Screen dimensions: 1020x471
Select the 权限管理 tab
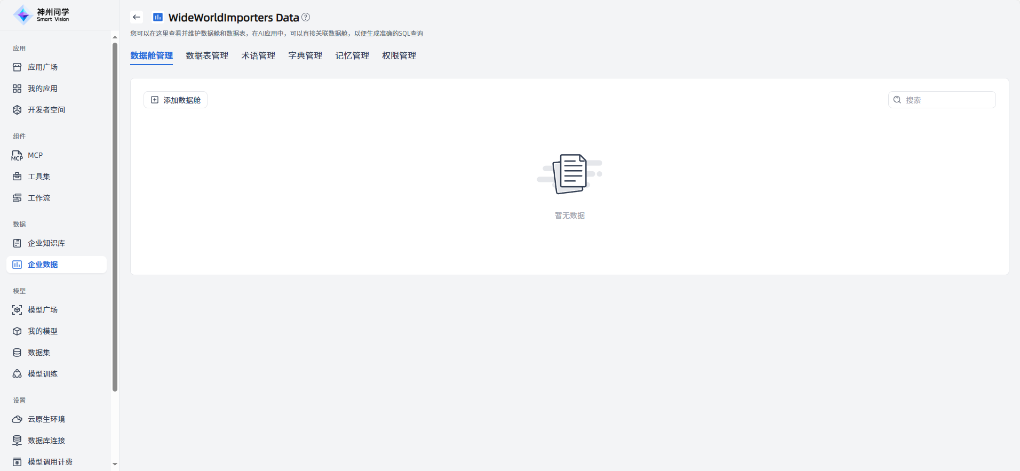coord(399,55)
